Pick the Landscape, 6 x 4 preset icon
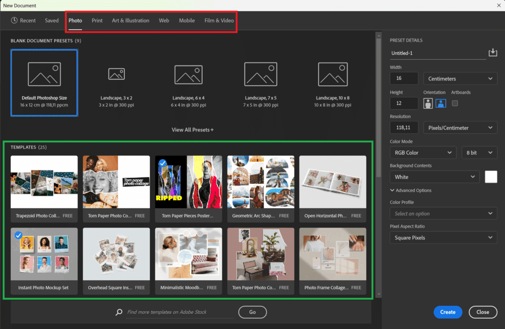Viewport: 505px width, 329px height. (x=188, y=74)
